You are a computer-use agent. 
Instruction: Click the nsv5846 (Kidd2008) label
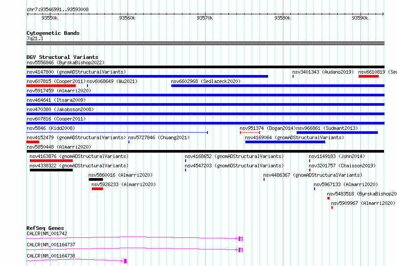(51, 128)
